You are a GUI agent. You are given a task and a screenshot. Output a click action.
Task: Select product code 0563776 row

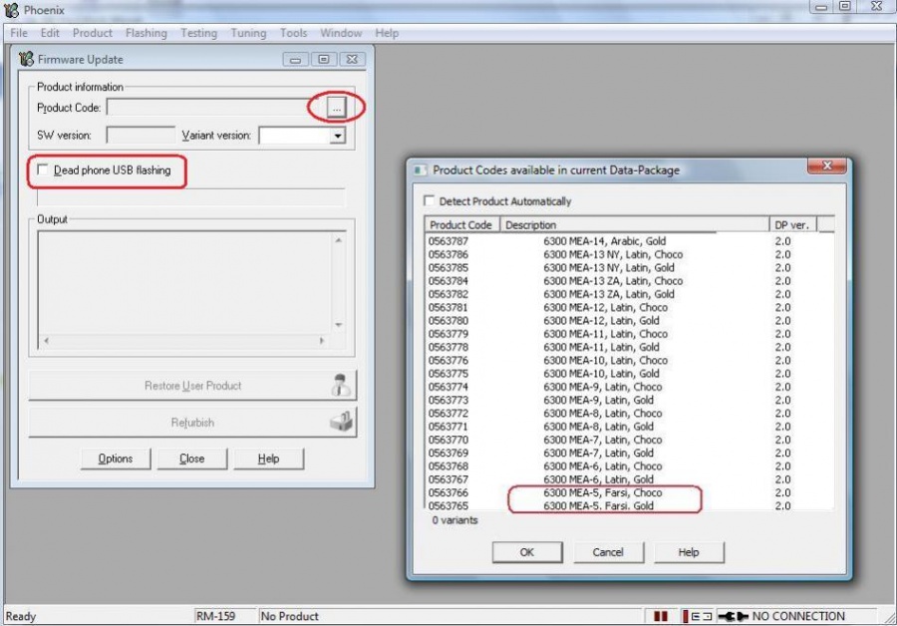point(629,360)
